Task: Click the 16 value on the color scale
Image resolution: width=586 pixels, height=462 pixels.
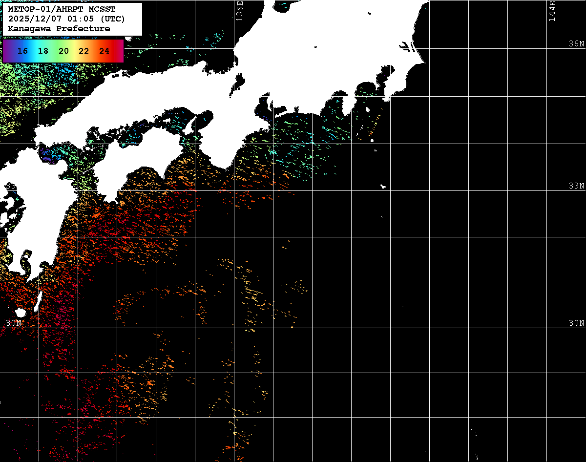Action: click(22, 51)
